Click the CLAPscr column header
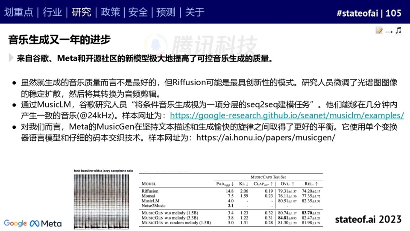Screen dimensions: 410x231 [x=263, y=184]
